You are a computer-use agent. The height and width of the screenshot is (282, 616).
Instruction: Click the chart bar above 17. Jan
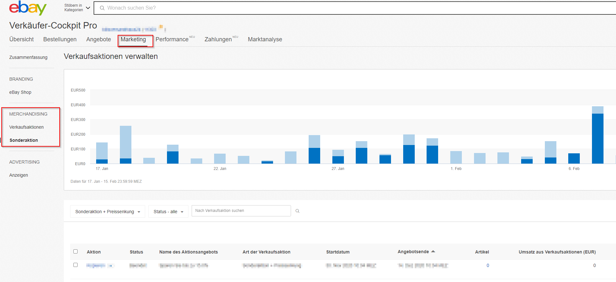click(x=102, y=153)
